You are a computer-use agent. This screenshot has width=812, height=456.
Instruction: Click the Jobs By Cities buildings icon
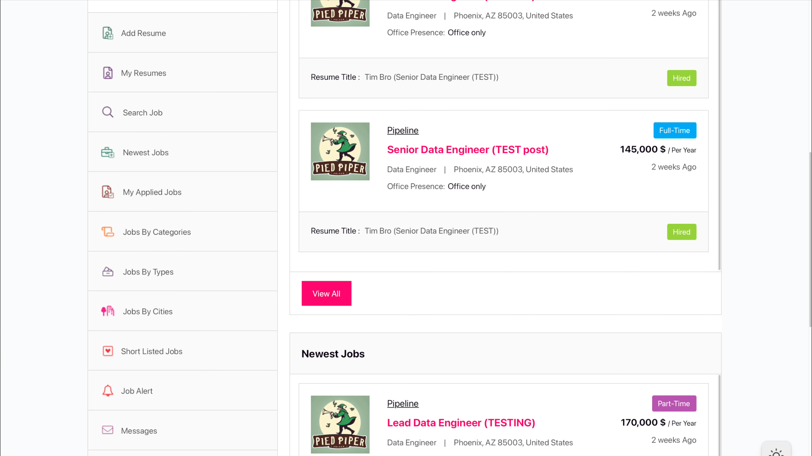(x=108, y=311)
